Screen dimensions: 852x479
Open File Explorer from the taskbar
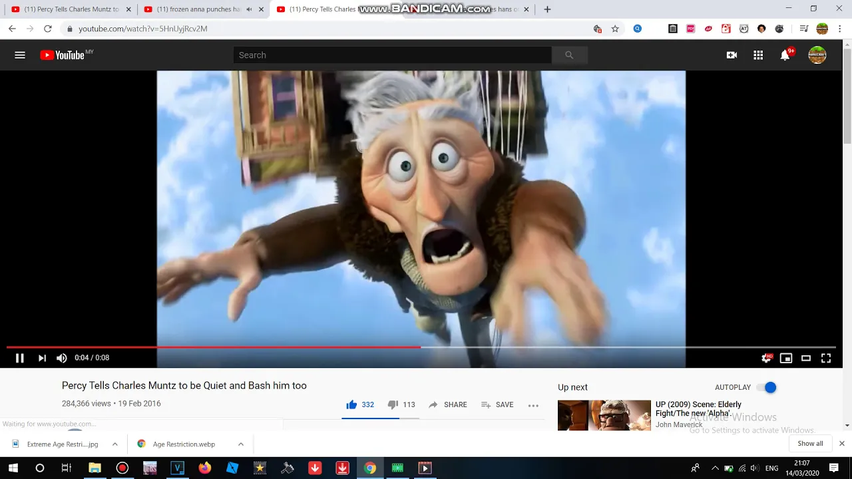coord(95,468)
